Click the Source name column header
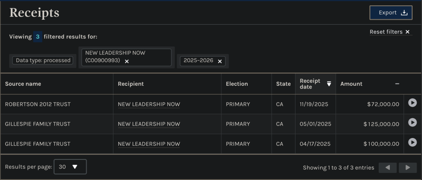The width and height of the screenshot is (422, 180). pyautogui.click(x=23, y=84)
